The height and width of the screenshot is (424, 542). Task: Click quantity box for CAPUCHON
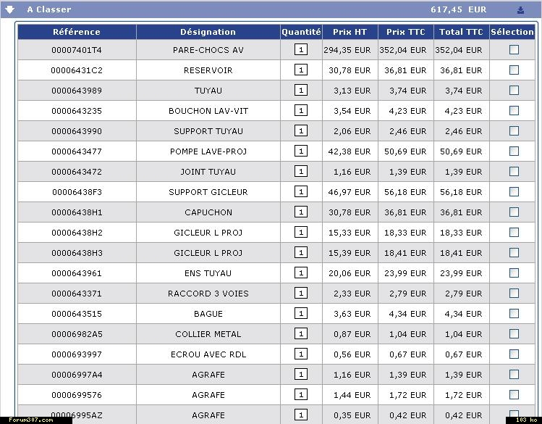tap(301, 212)
